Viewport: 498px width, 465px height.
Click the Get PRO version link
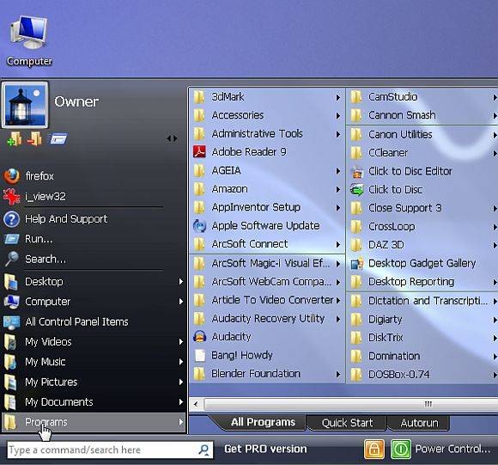[x=265, y=450]
